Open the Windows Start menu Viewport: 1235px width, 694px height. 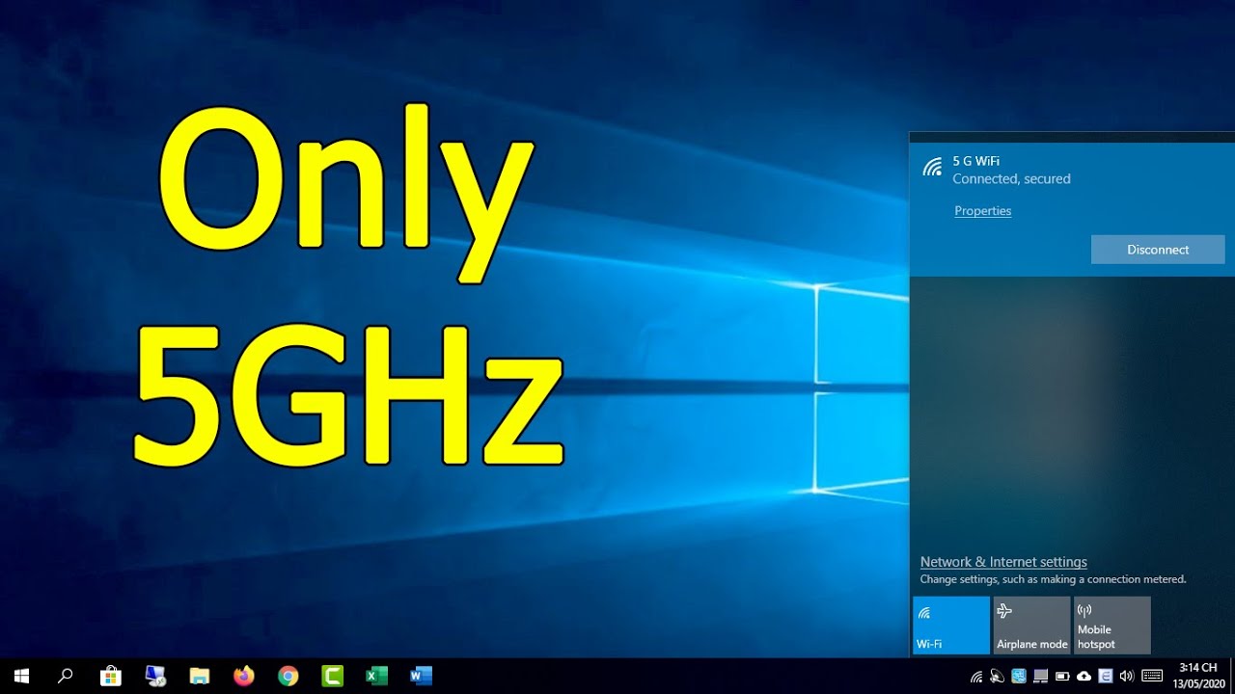pyautogui.click(x=21, y=676)
